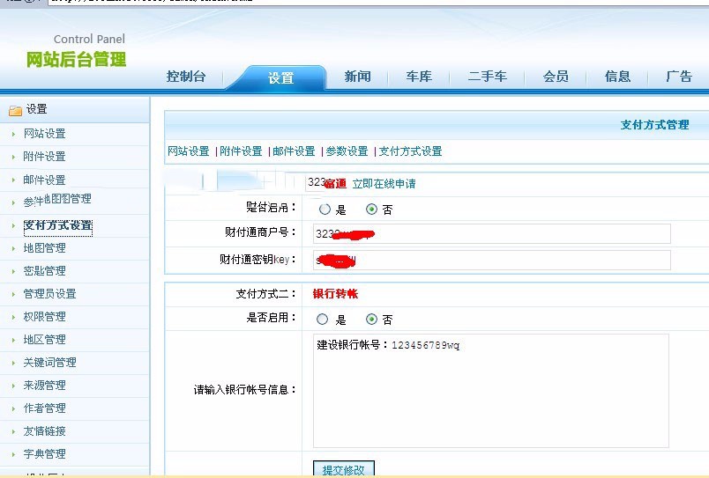The height and width of the screenshot is (478, 709).
Task: Select 支付方式设置 in the sidebar
Action: click(58, 225)
